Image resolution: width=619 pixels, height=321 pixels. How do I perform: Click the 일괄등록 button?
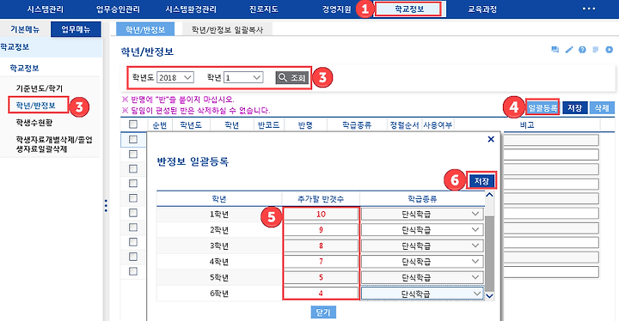pos(542,107)
